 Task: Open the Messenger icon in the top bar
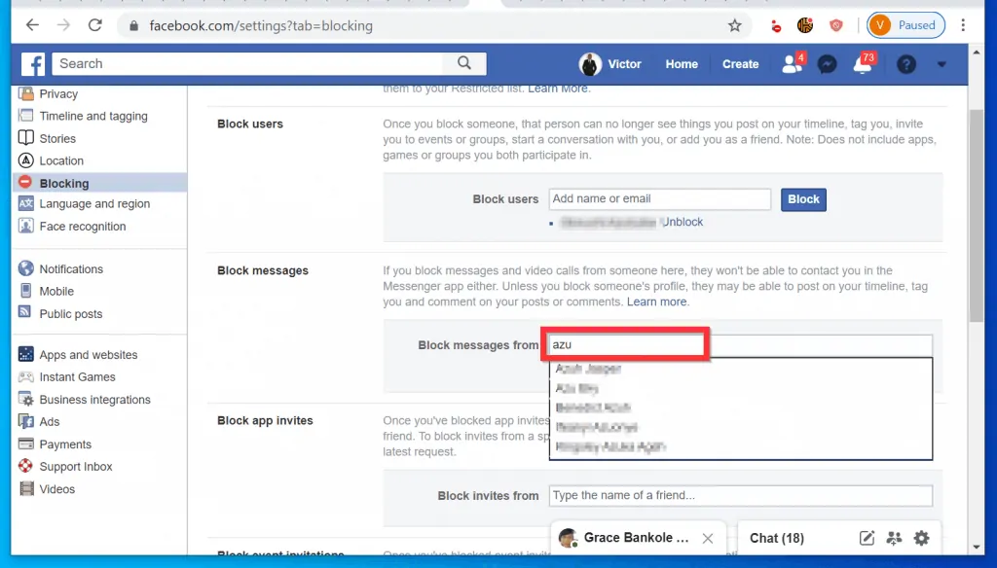[x=827, y=63]
